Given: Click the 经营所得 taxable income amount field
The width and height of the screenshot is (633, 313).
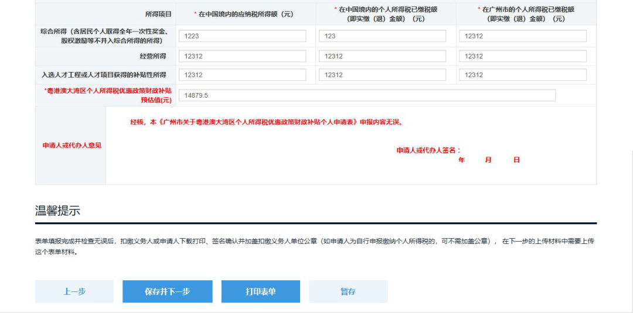Looking at the screenshot, I should point(242,56).
